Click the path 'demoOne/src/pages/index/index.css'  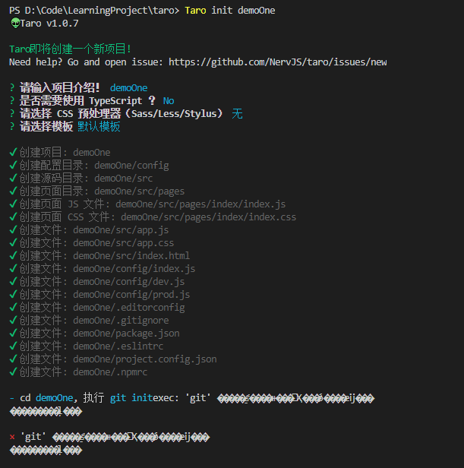point(209,217)
